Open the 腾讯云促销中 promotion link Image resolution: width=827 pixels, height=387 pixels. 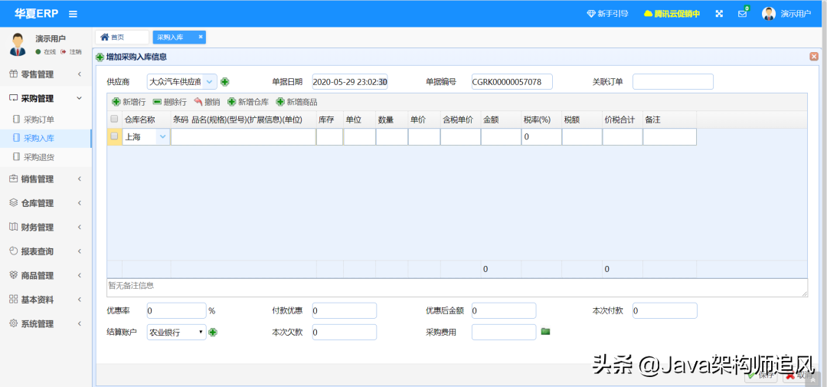click(x=672, y=14)
